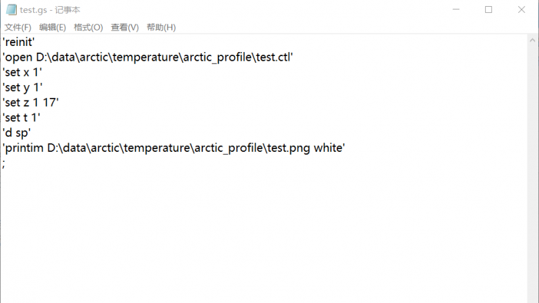Open the 帮助(H) menu

pos(161,27)
